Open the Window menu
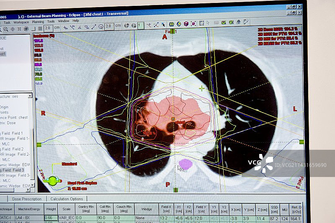 (64, 21)
